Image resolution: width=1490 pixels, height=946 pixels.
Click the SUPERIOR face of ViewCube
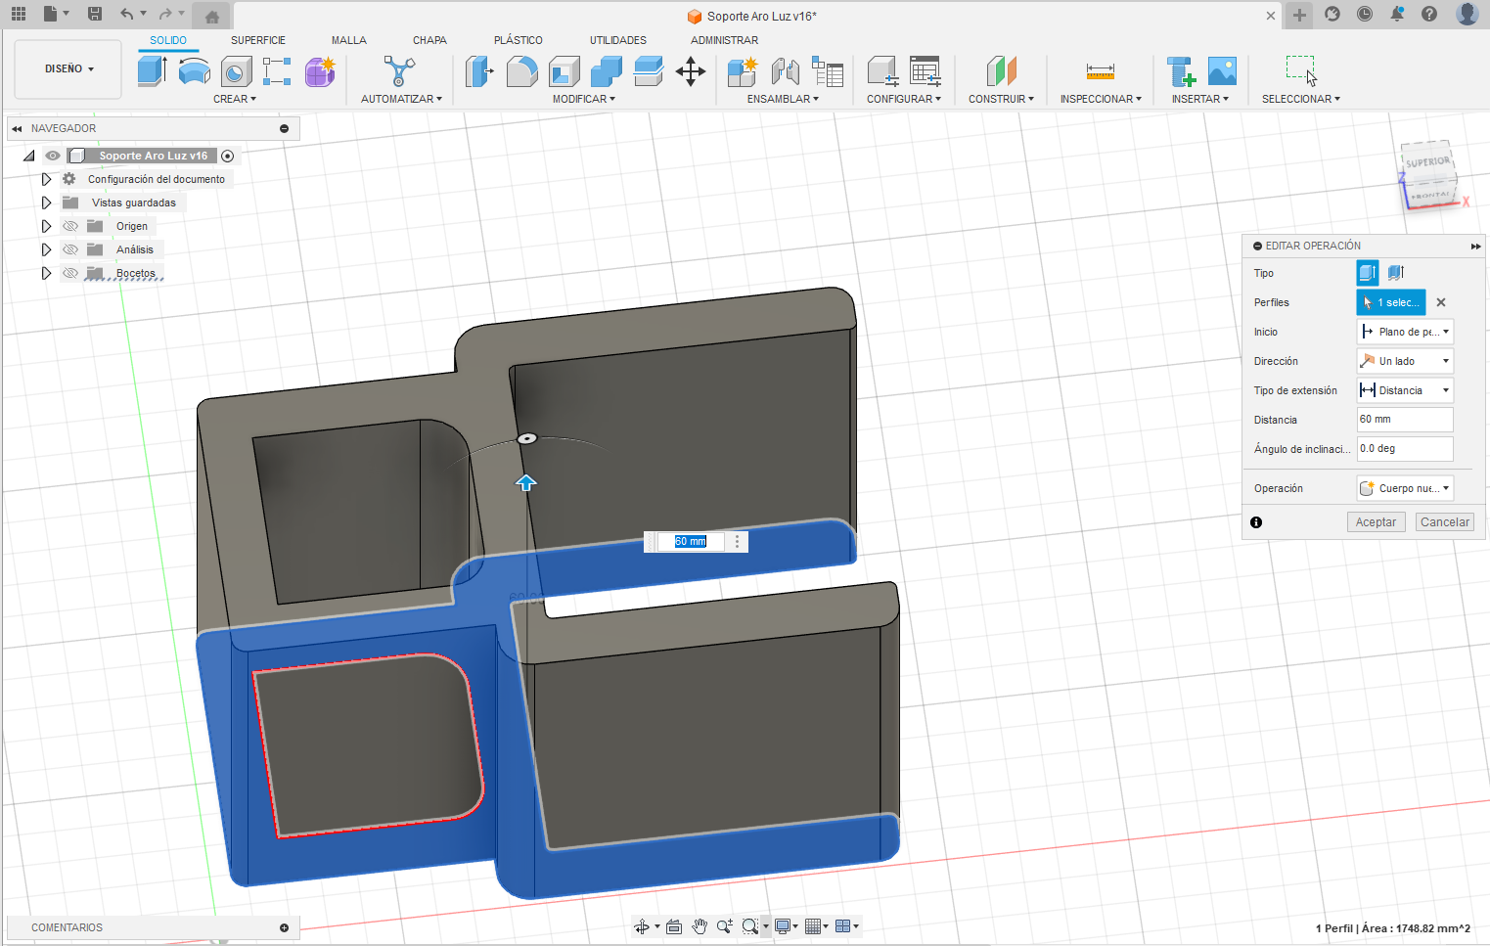point(1427,161)
